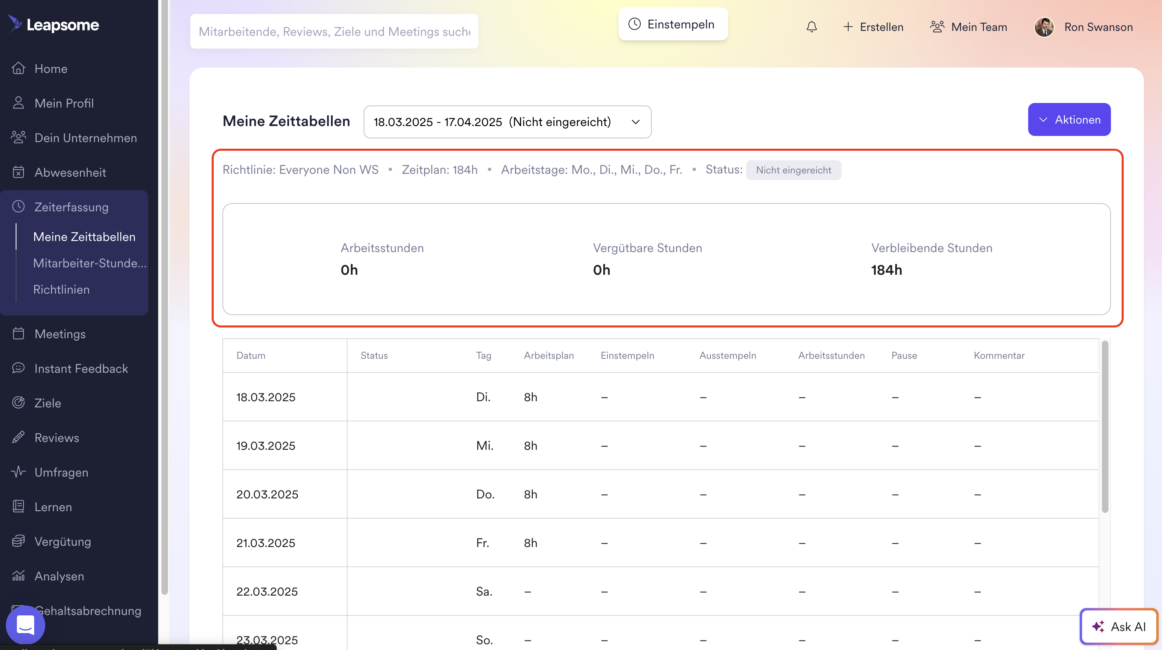Click the Lernen book icon
The image size is (1162, 650).
coord(19,507)
